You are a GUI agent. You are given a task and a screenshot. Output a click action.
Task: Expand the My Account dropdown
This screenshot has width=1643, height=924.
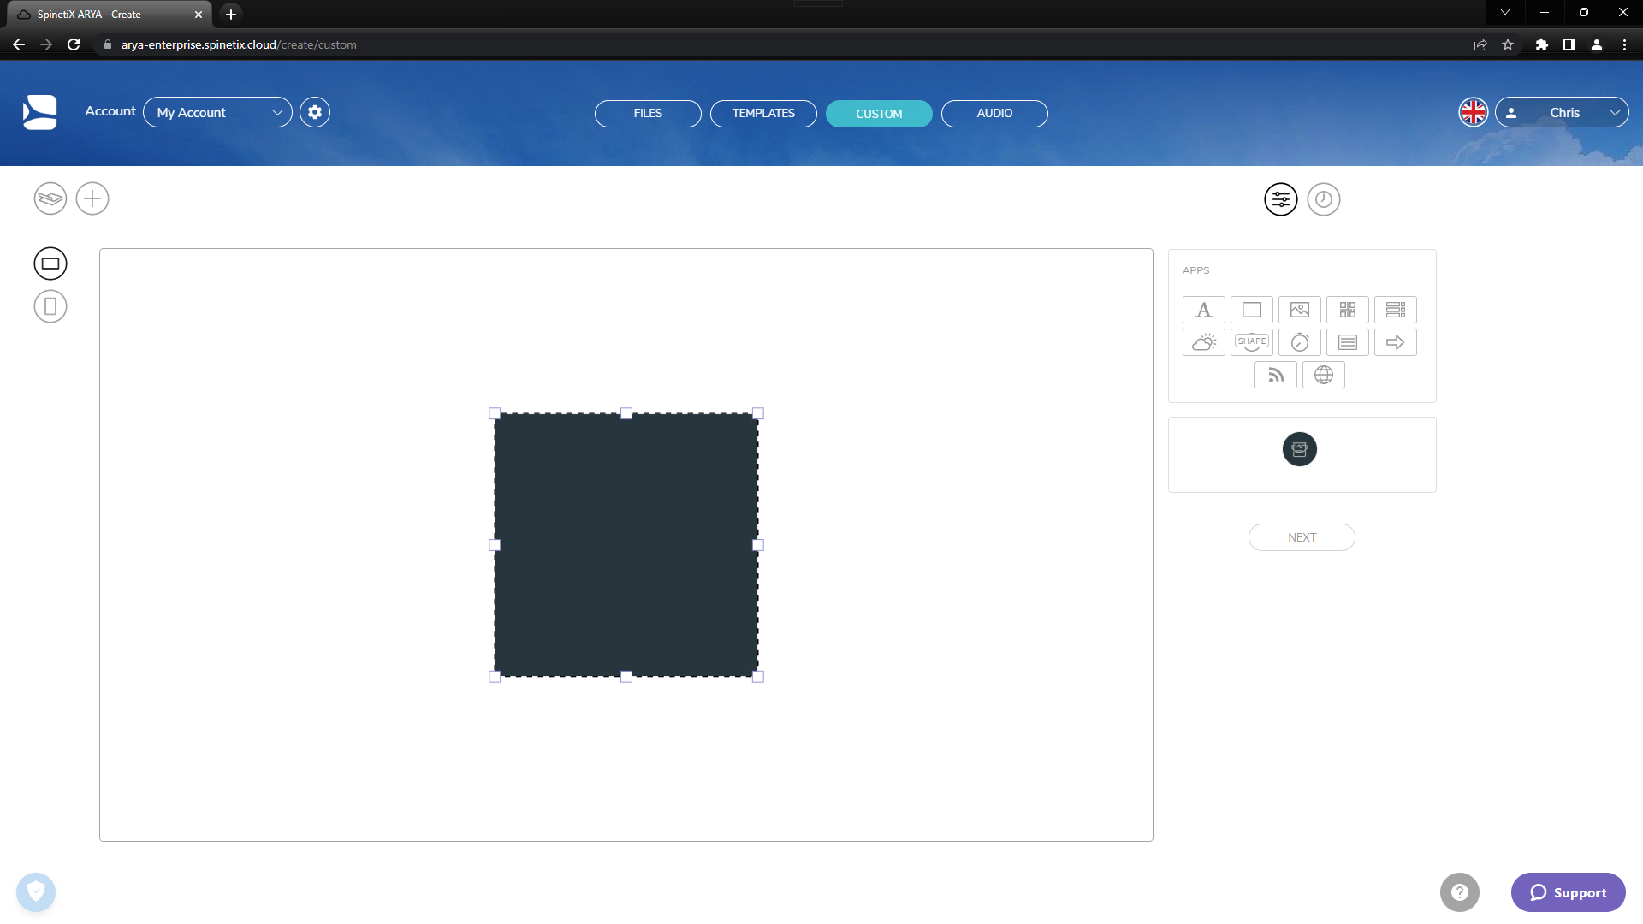coord(218,112)
